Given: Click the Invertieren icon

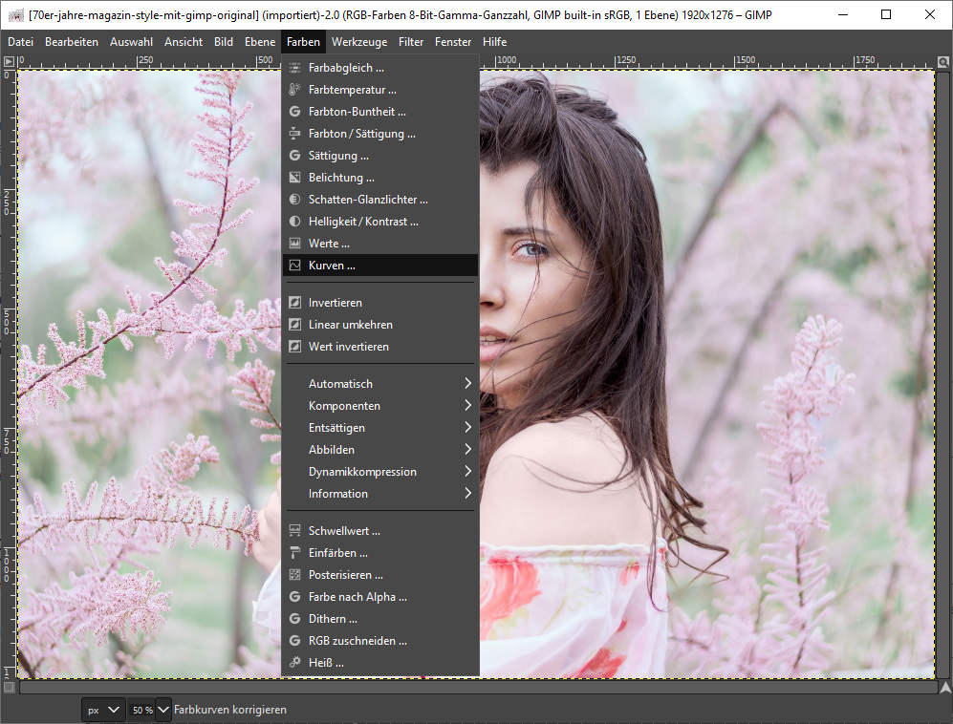Looking at the screenshot, I should [295, 303].
